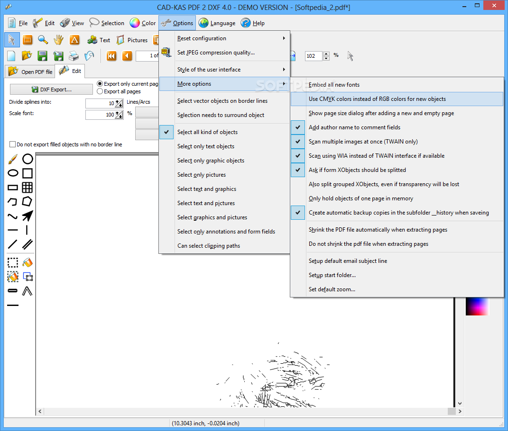Switch to Open PDF file tab

point(30,72)
